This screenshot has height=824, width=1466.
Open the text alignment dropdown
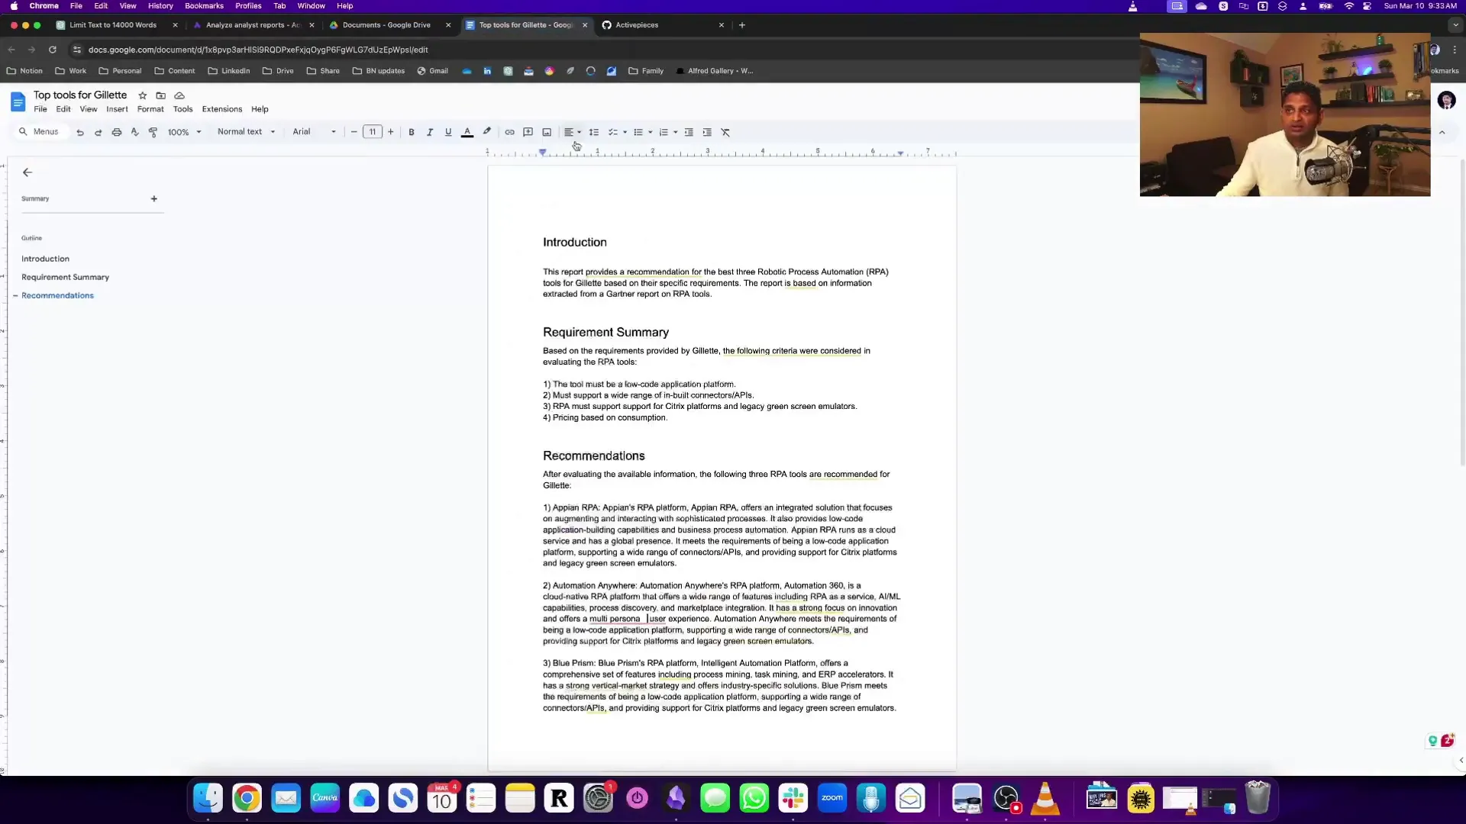573,132
